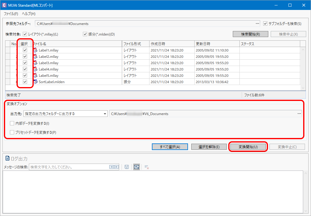Toggle the 振分(*.mlden)(D) checkbox
The width and height of the screenshot is (311, 216).
pyautogui.click(x=85, y=34)
